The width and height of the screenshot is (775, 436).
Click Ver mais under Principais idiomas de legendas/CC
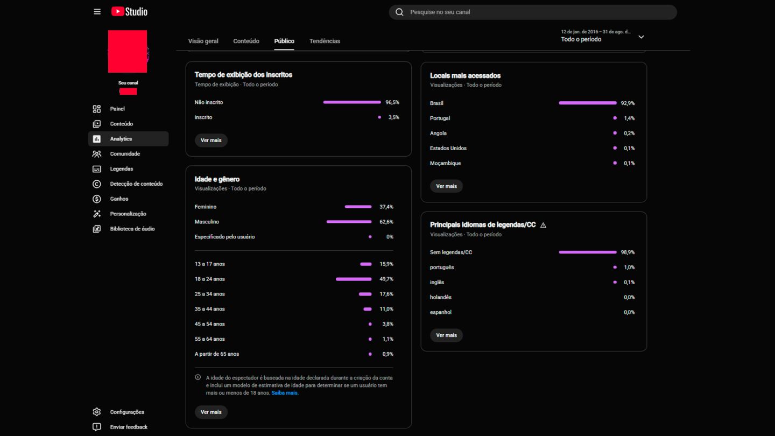click(x=446, y=335)
